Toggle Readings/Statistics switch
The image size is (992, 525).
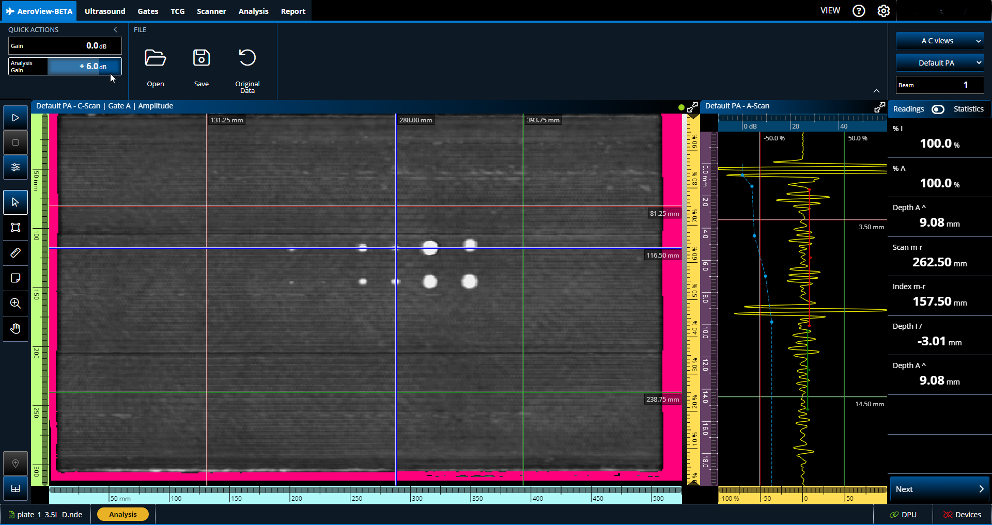[938, 109]
